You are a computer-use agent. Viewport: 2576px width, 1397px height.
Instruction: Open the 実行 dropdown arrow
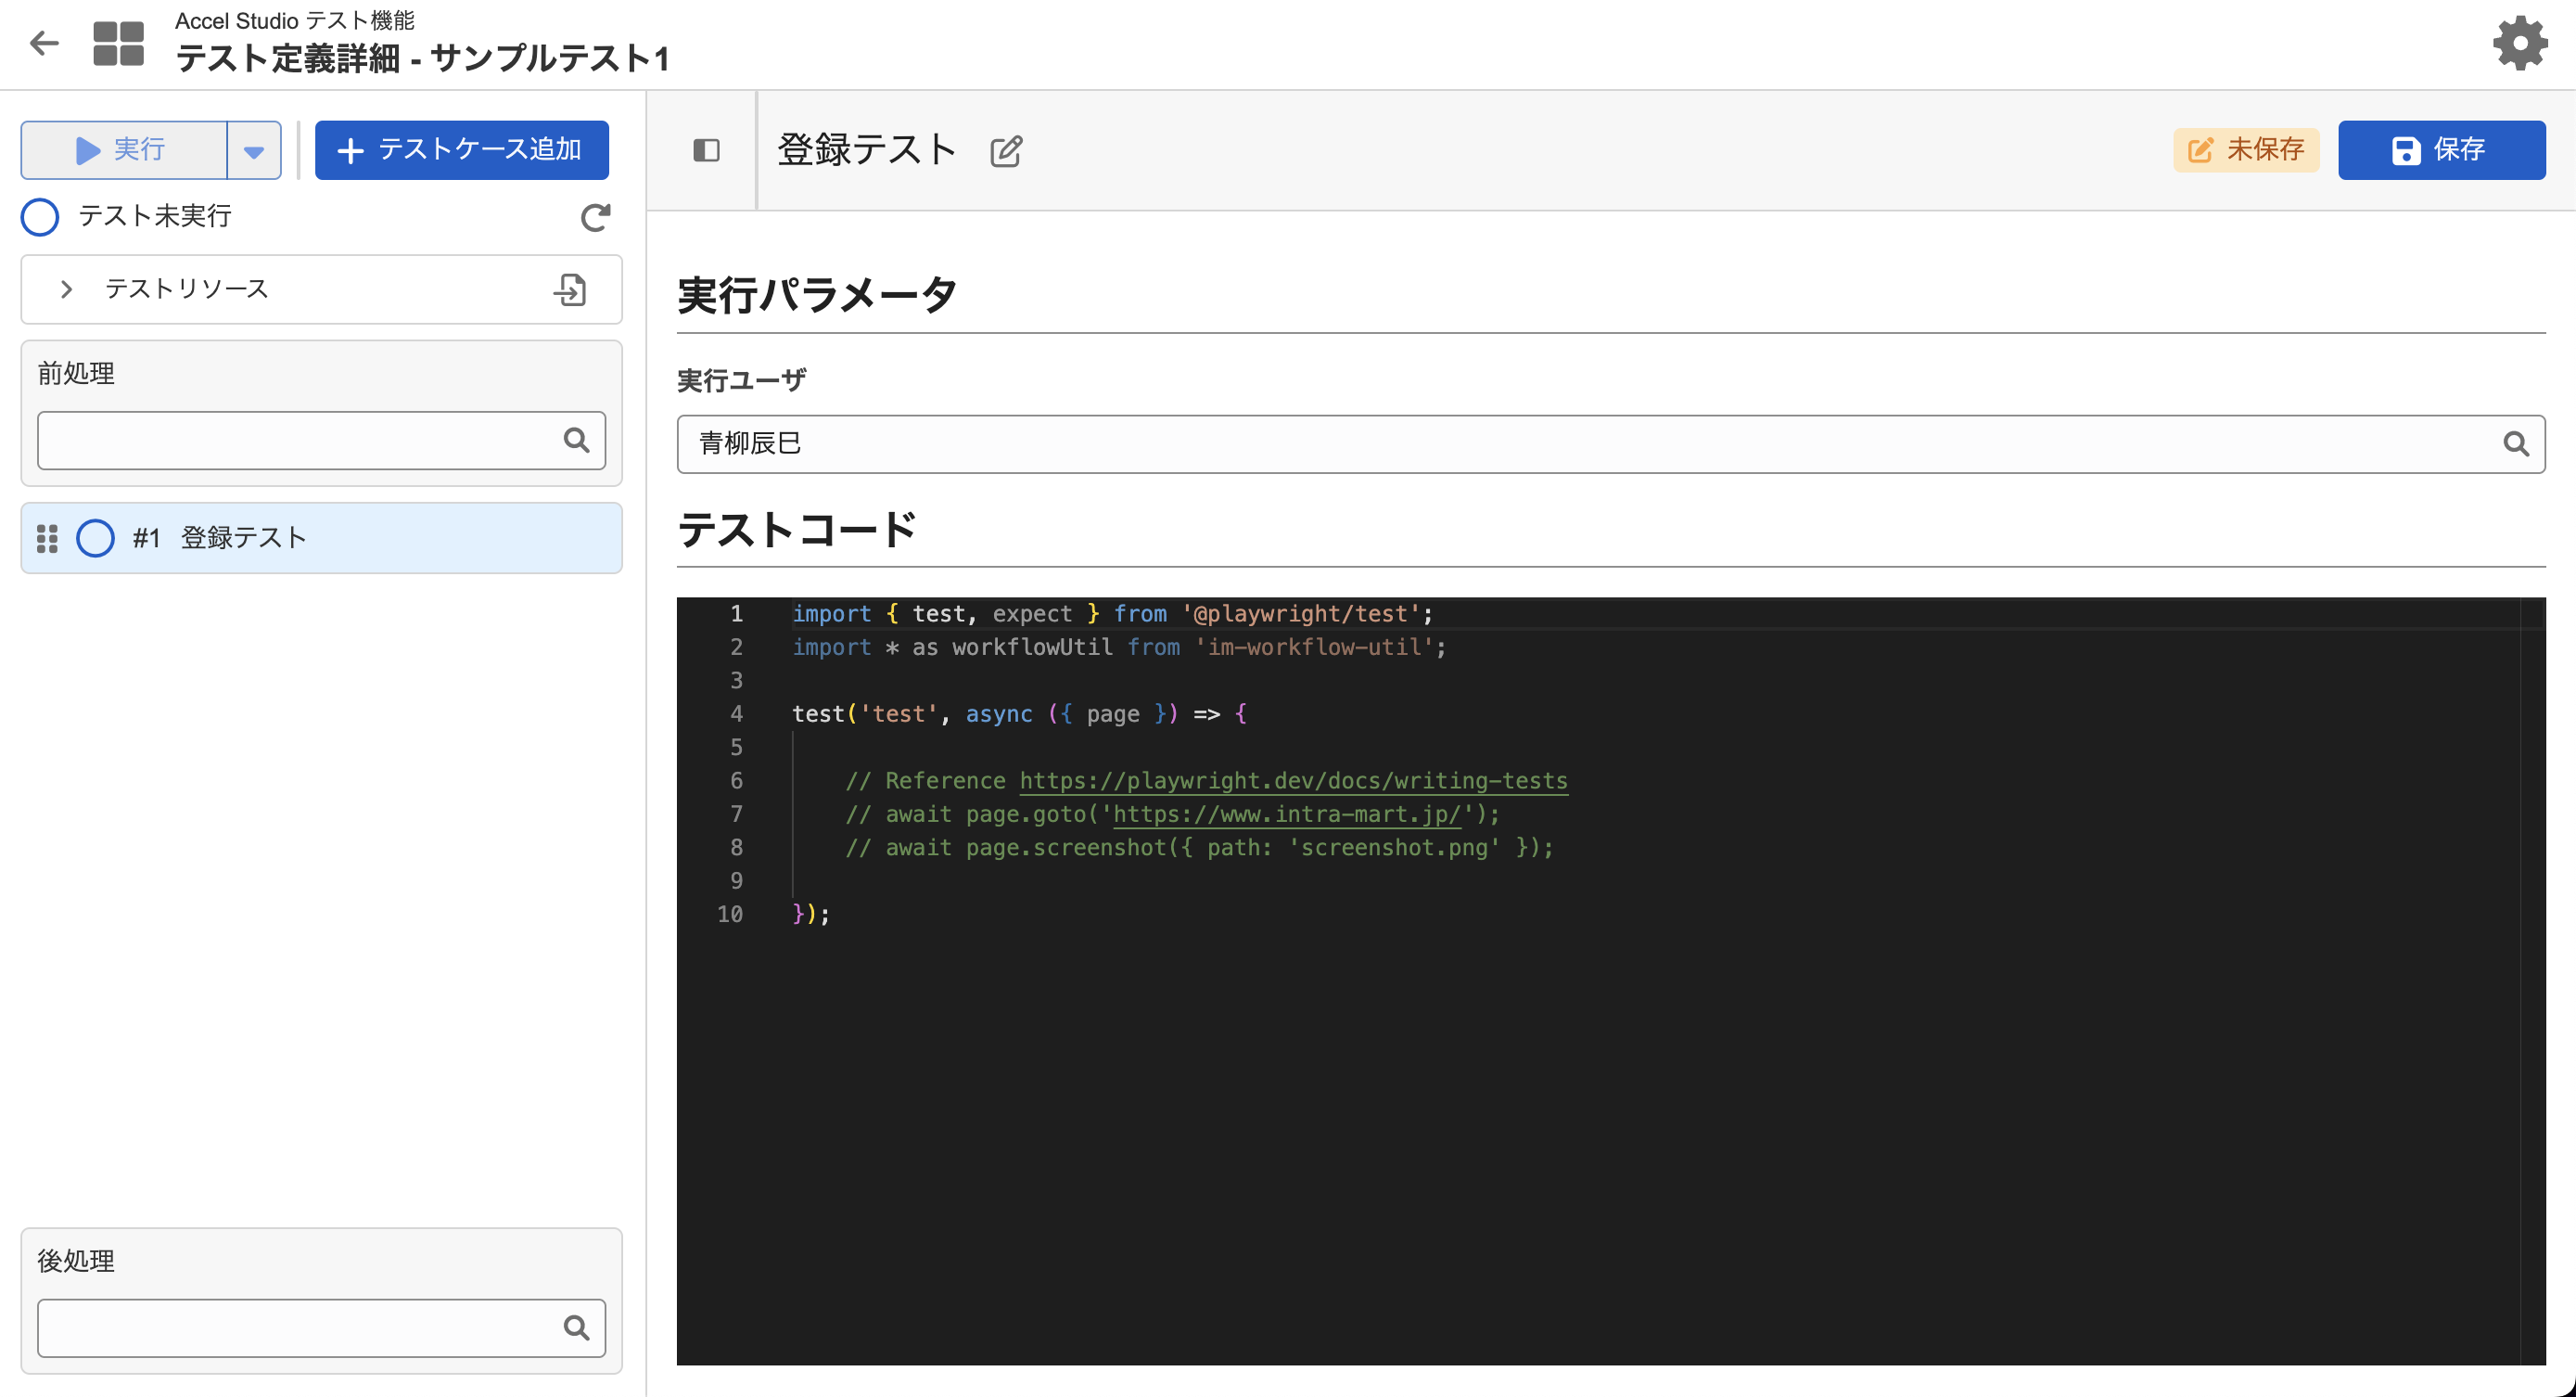pyautogui.click(x=254, y=151)
